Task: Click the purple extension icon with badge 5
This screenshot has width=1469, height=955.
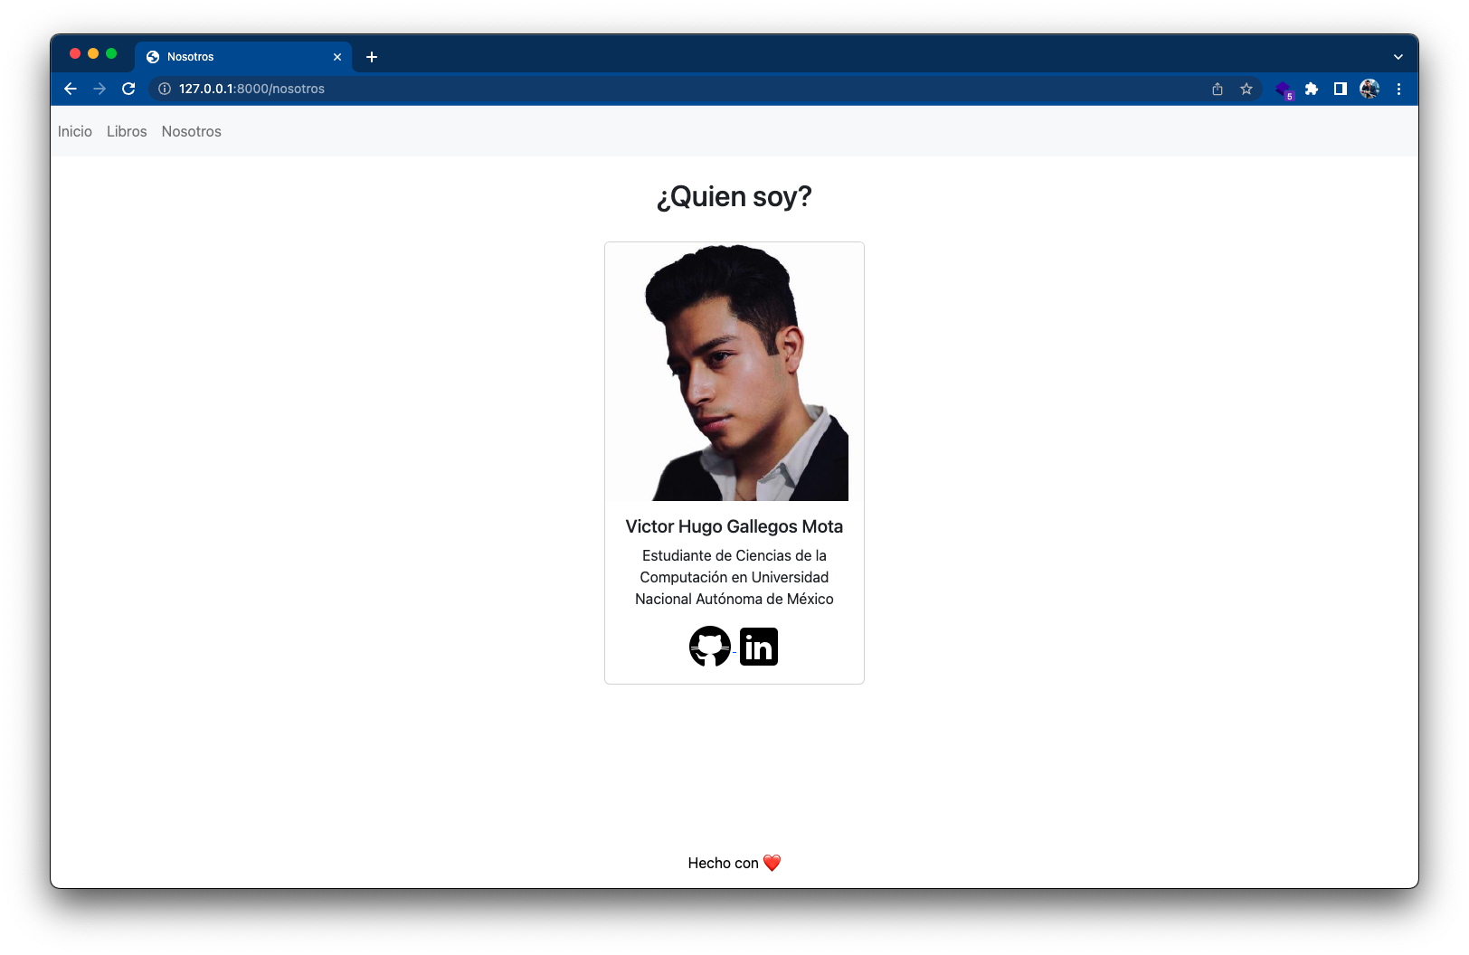Action: [1284, 89]
